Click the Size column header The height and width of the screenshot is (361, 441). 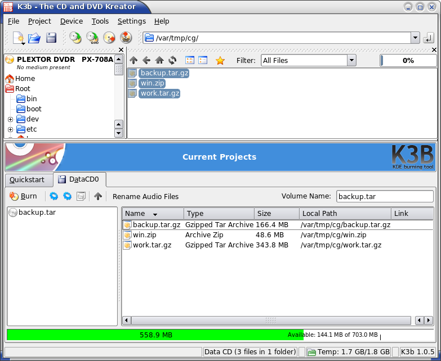pyautogui.click(x=277, y=213)
